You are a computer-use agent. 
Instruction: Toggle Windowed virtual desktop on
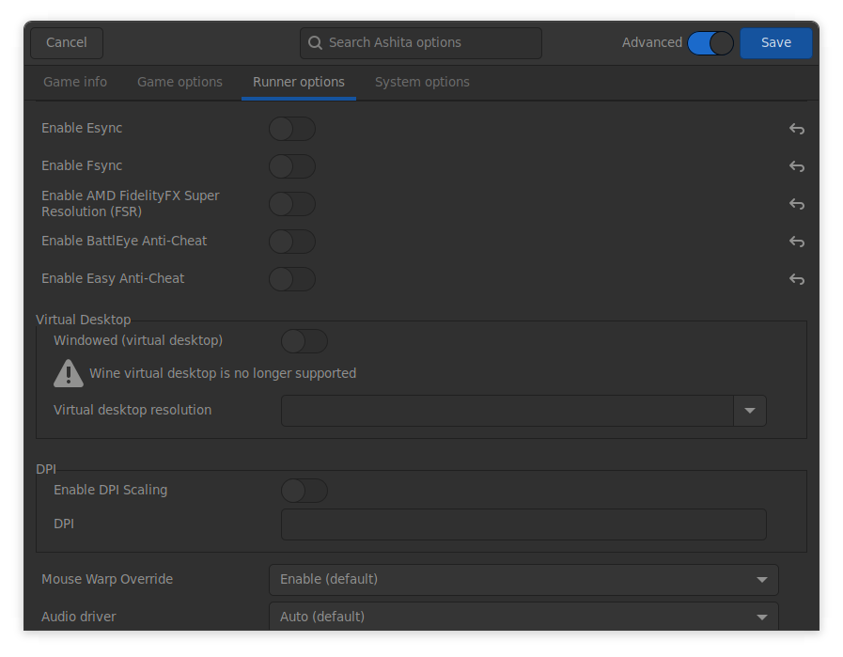(304, 340)
